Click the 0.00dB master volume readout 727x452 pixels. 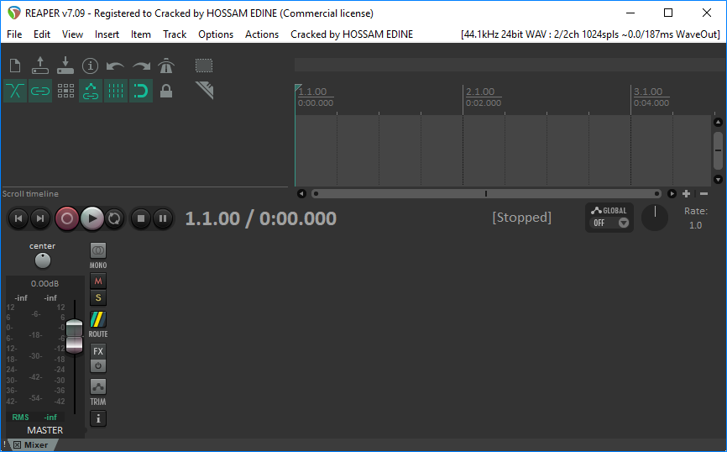(x=44, y=283)
